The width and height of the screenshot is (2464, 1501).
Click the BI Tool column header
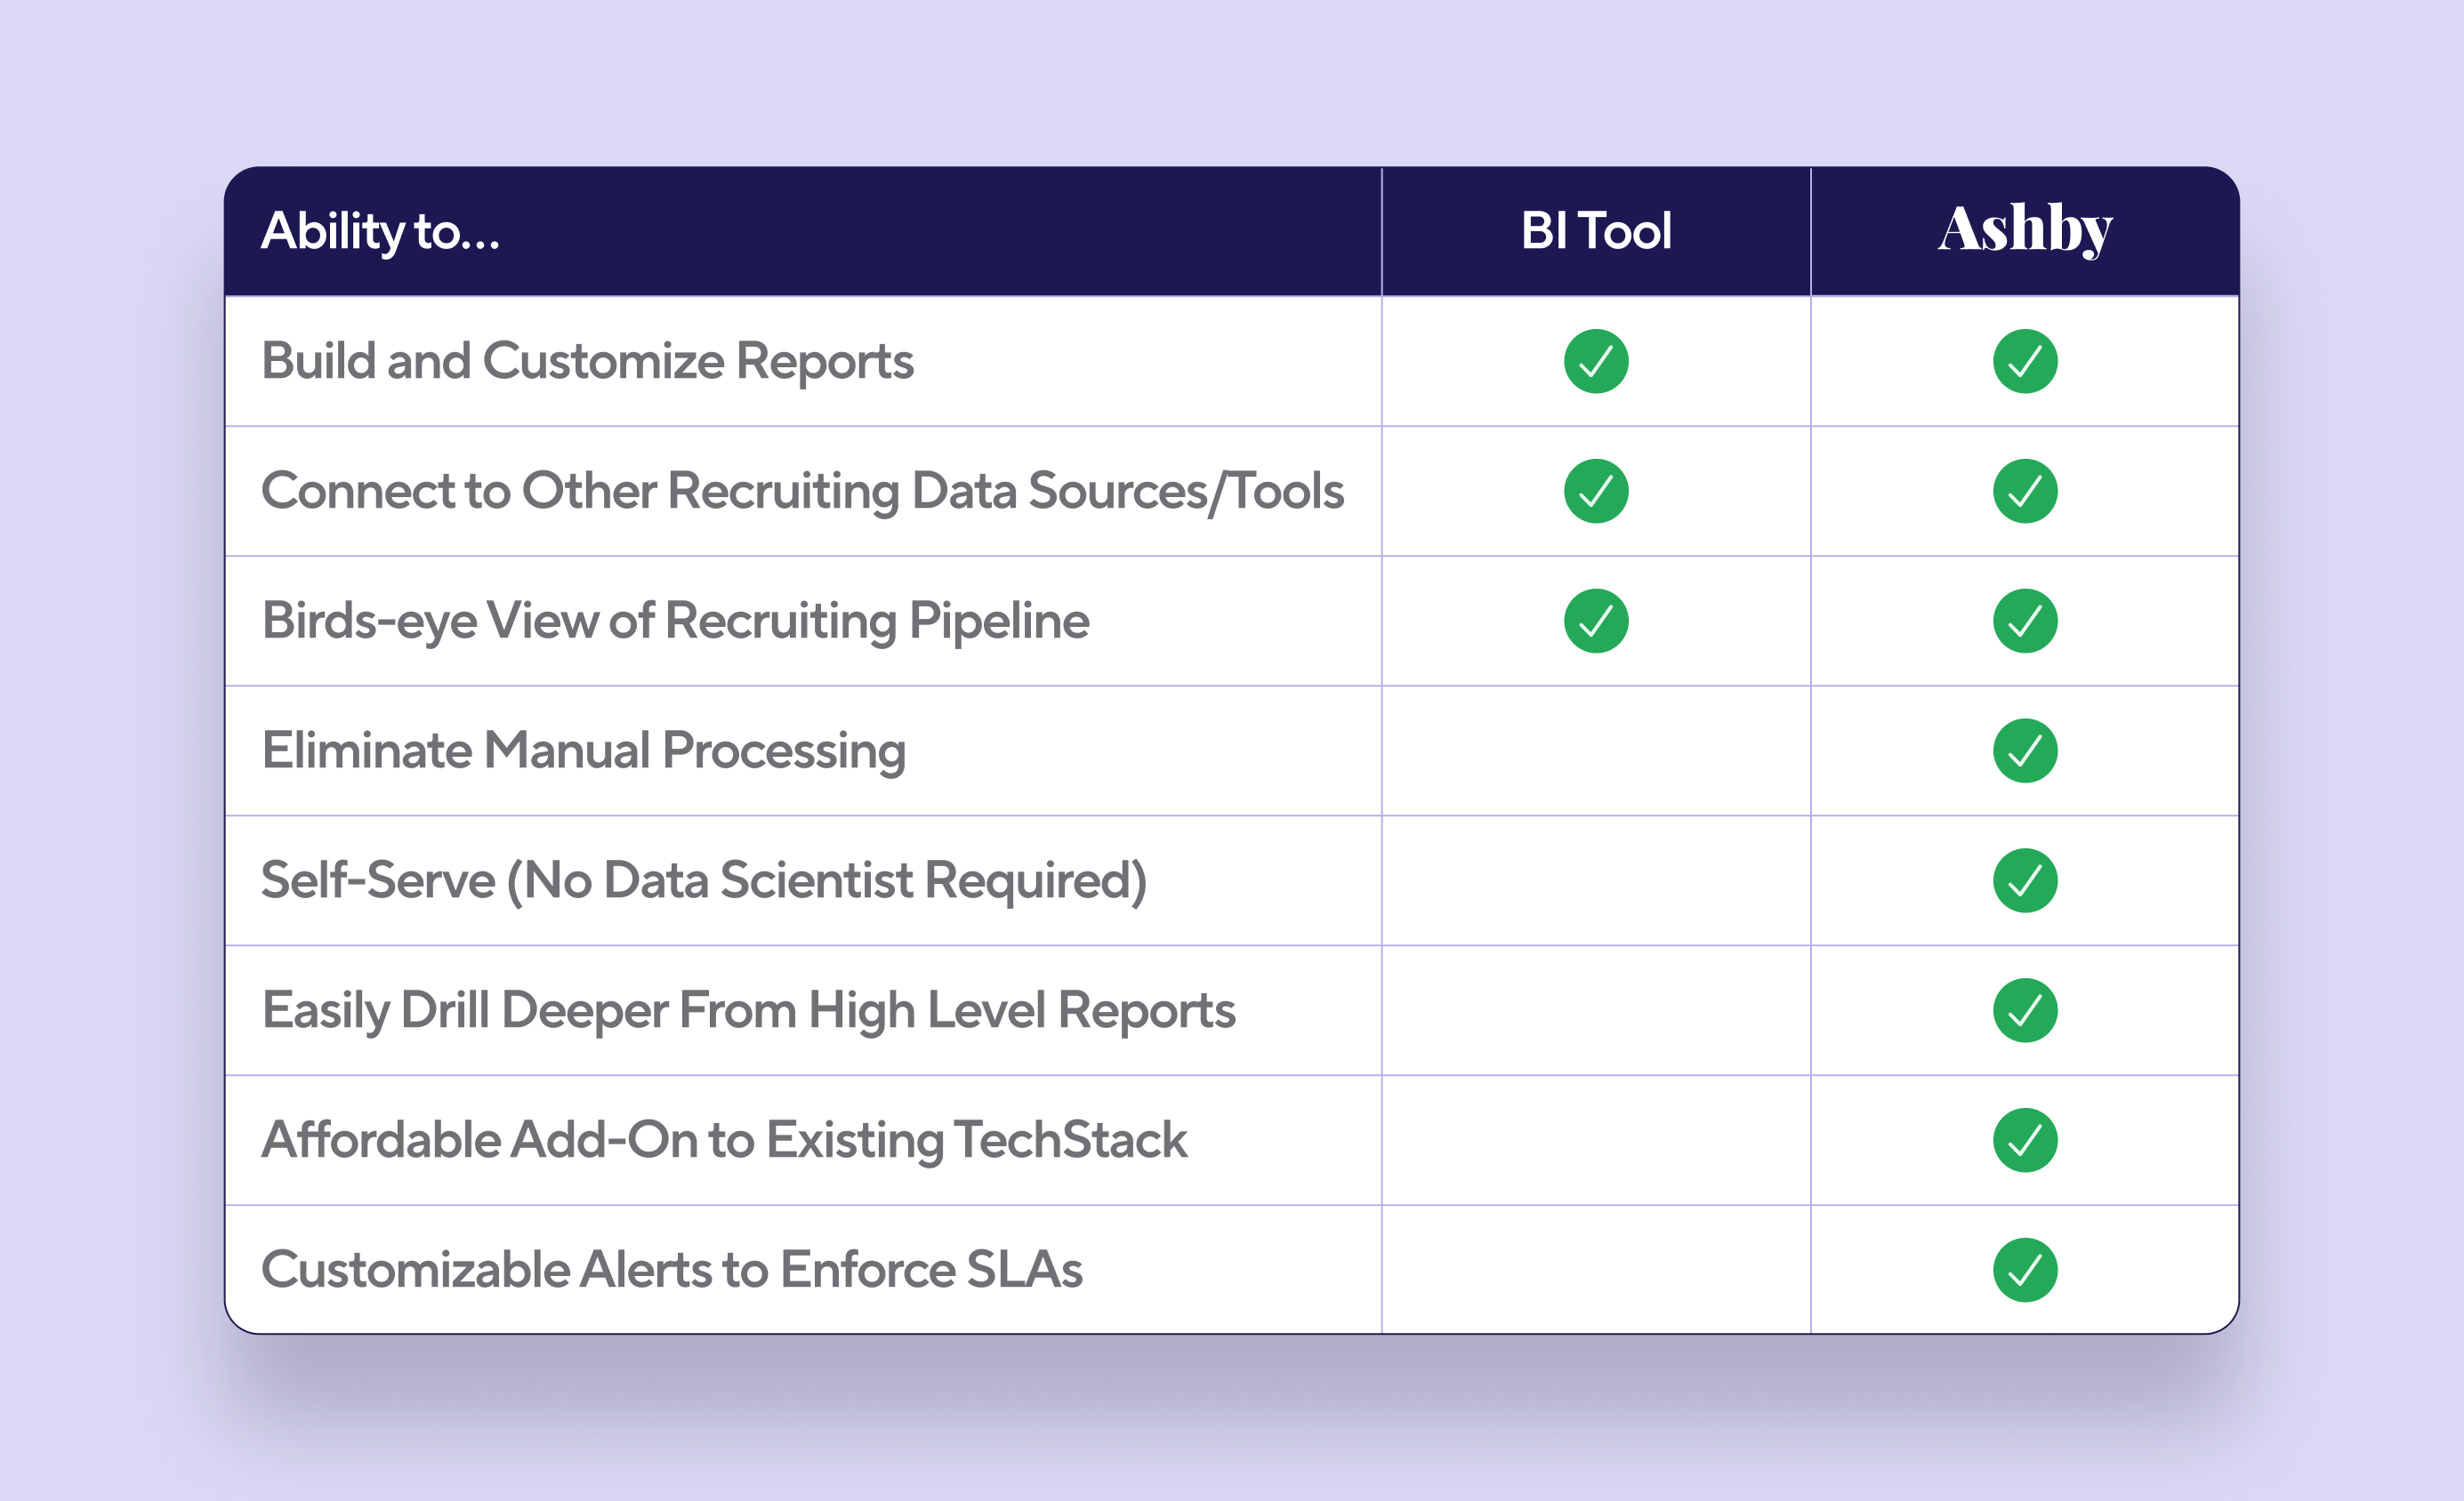pos(1596,231)
